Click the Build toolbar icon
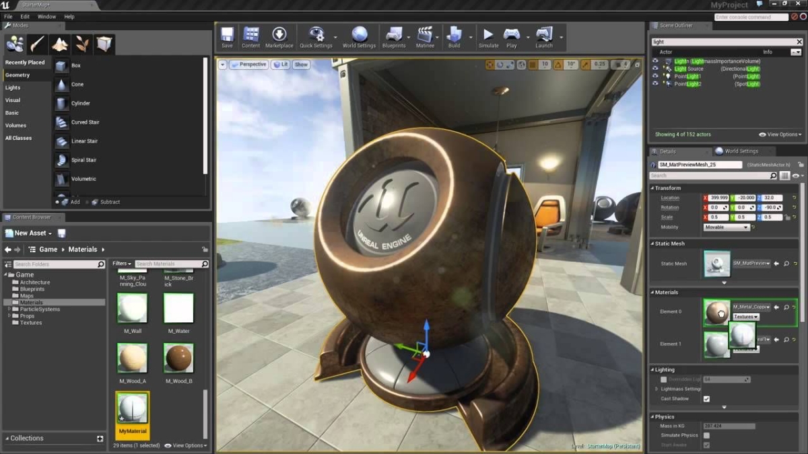Screen dimensions: 808x454 coord(454,34)
